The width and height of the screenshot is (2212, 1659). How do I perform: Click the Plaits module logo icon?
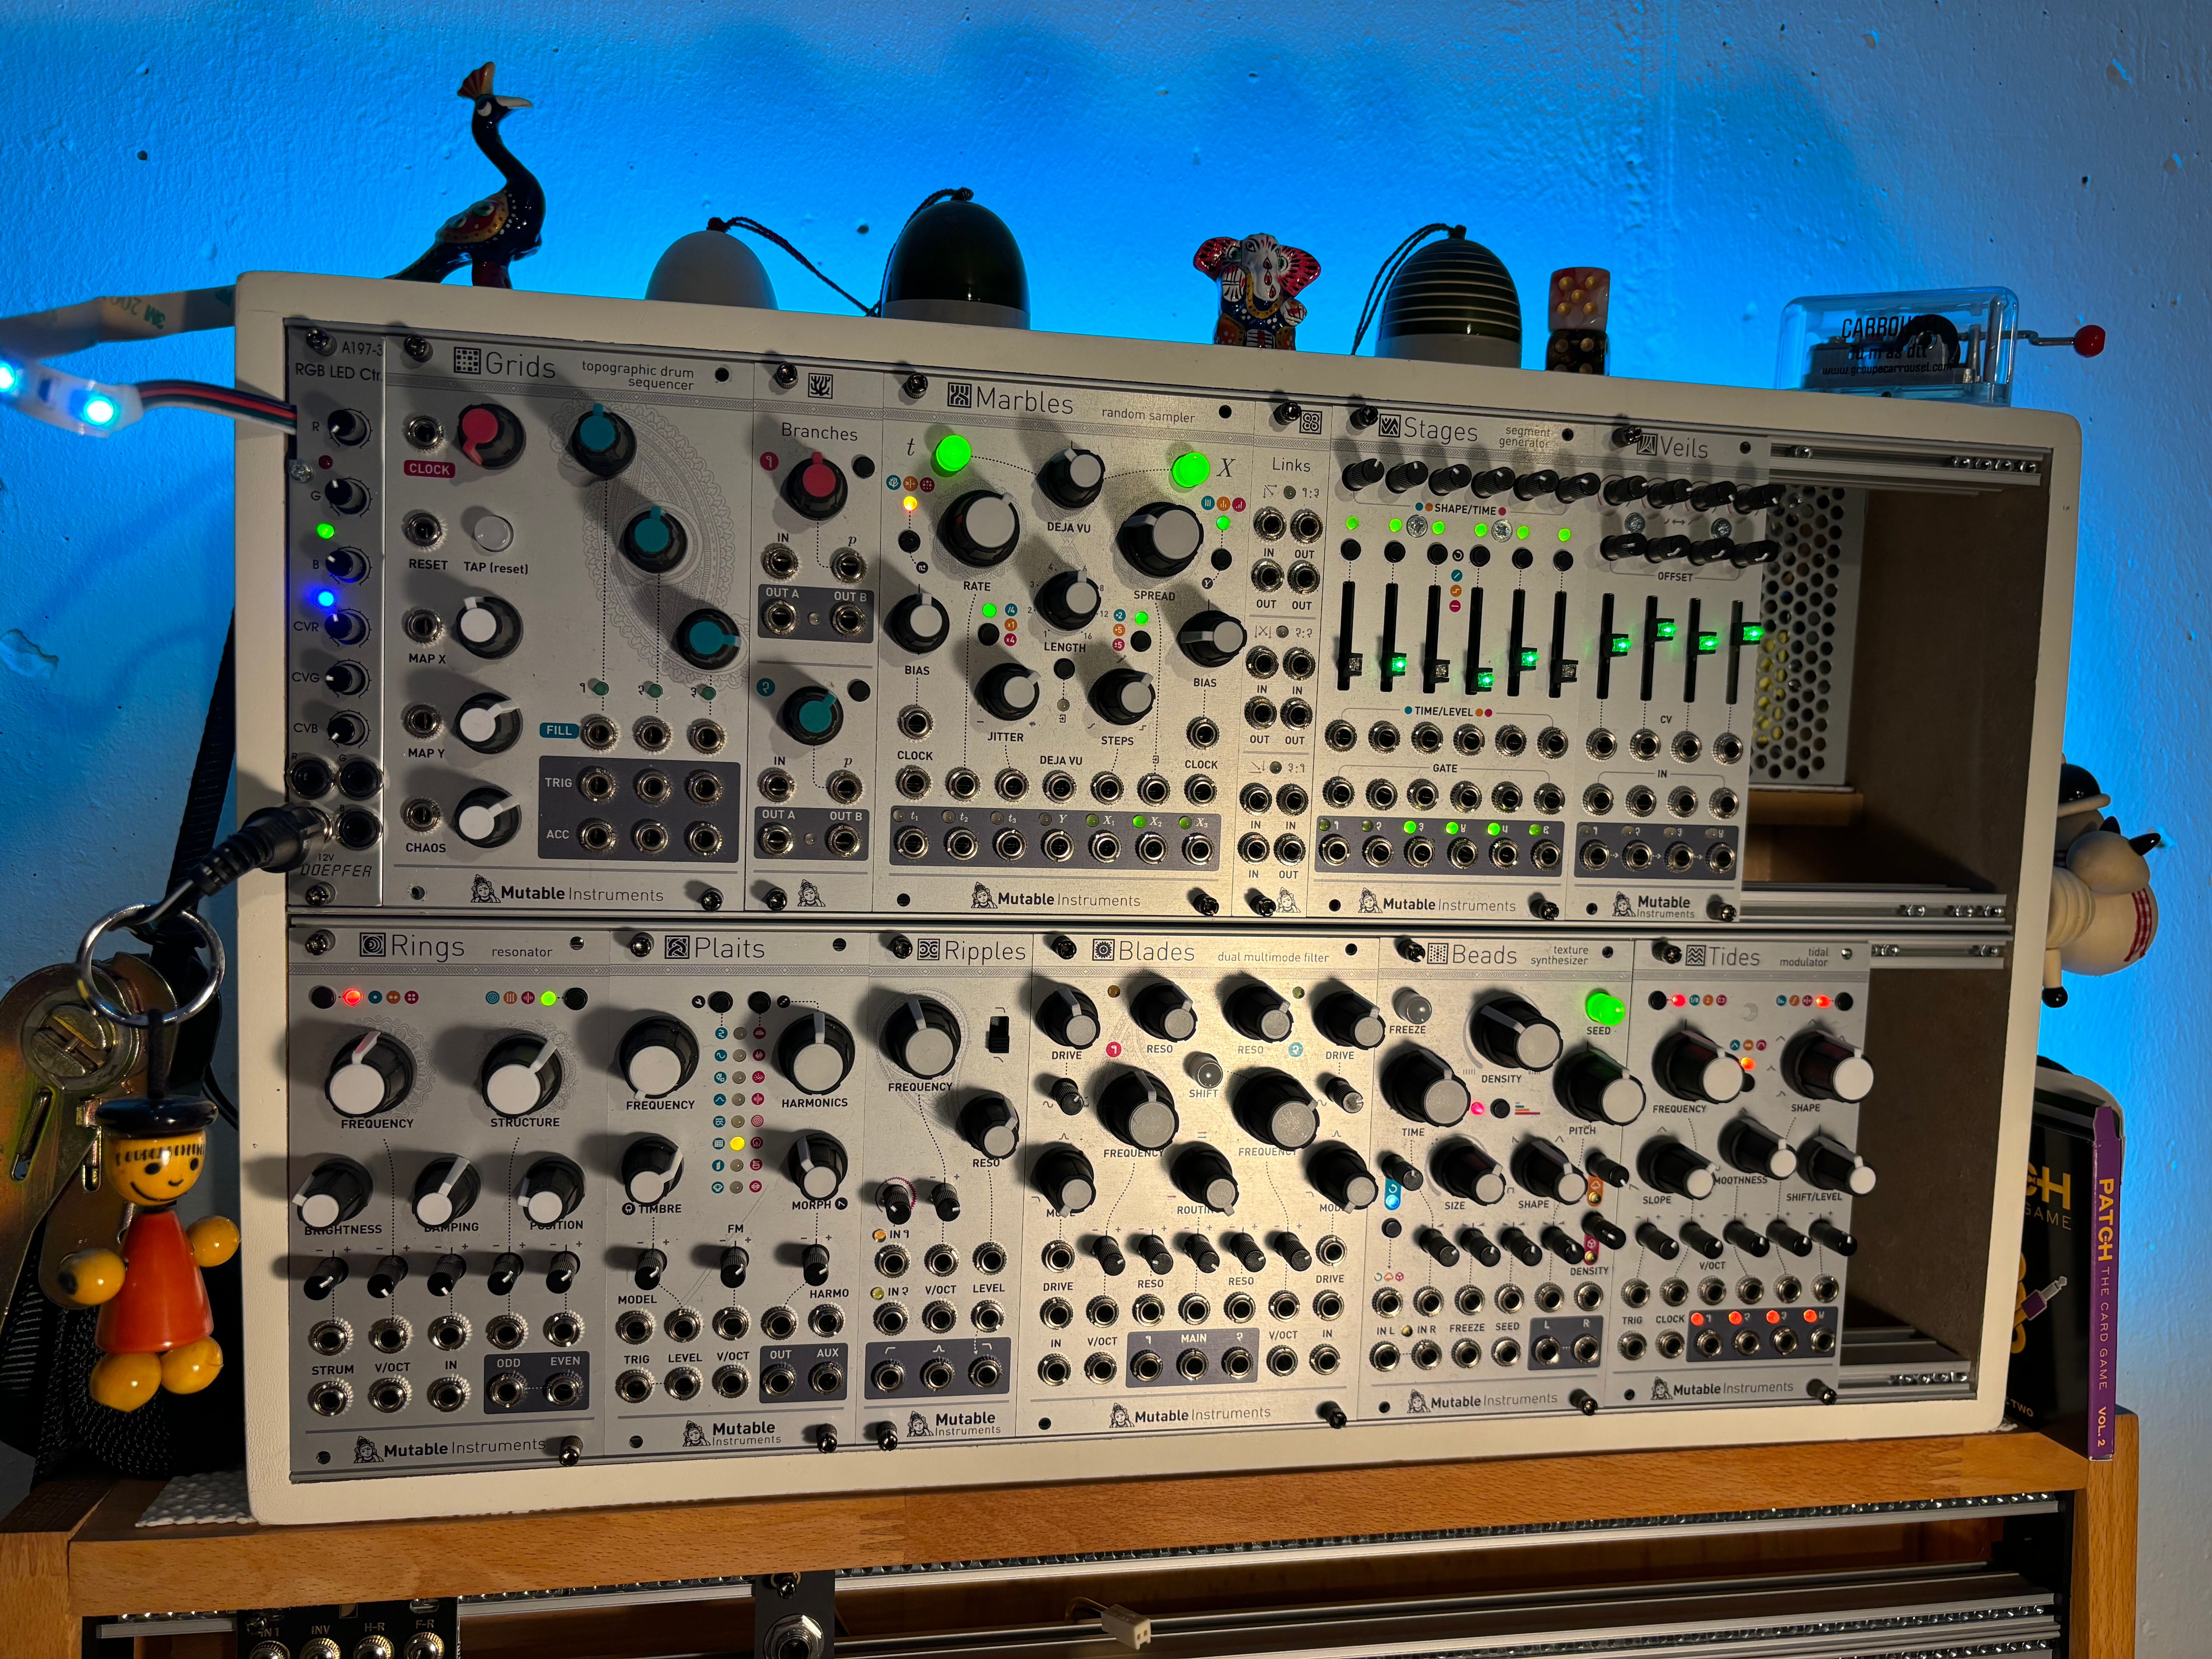[677, 946]
